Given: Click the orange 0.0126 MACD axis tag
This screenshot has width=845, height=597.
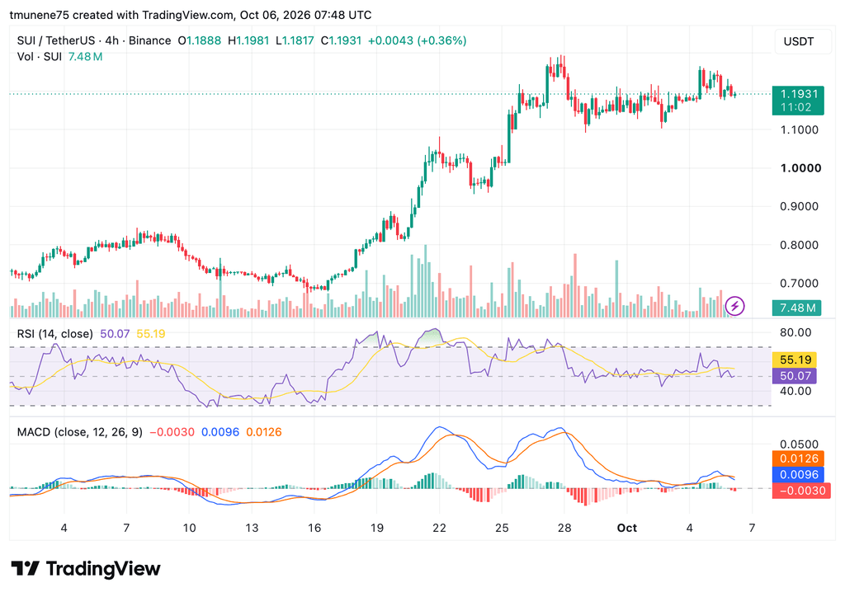Looking at the screenshot, I should pos(799,458).
